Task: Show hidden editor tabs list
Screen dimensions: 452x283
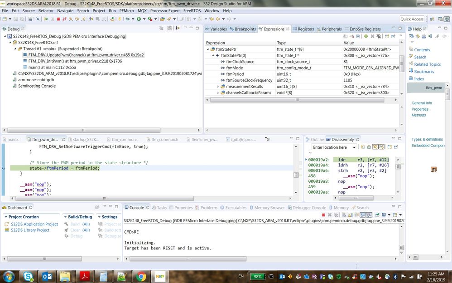Action: point(267,139)
